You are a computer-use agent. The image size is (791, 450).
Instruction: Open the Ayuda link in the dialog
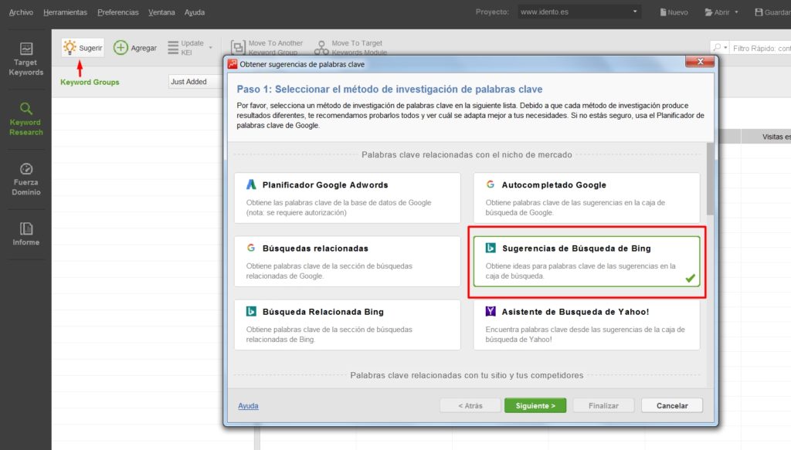point(248,406)
